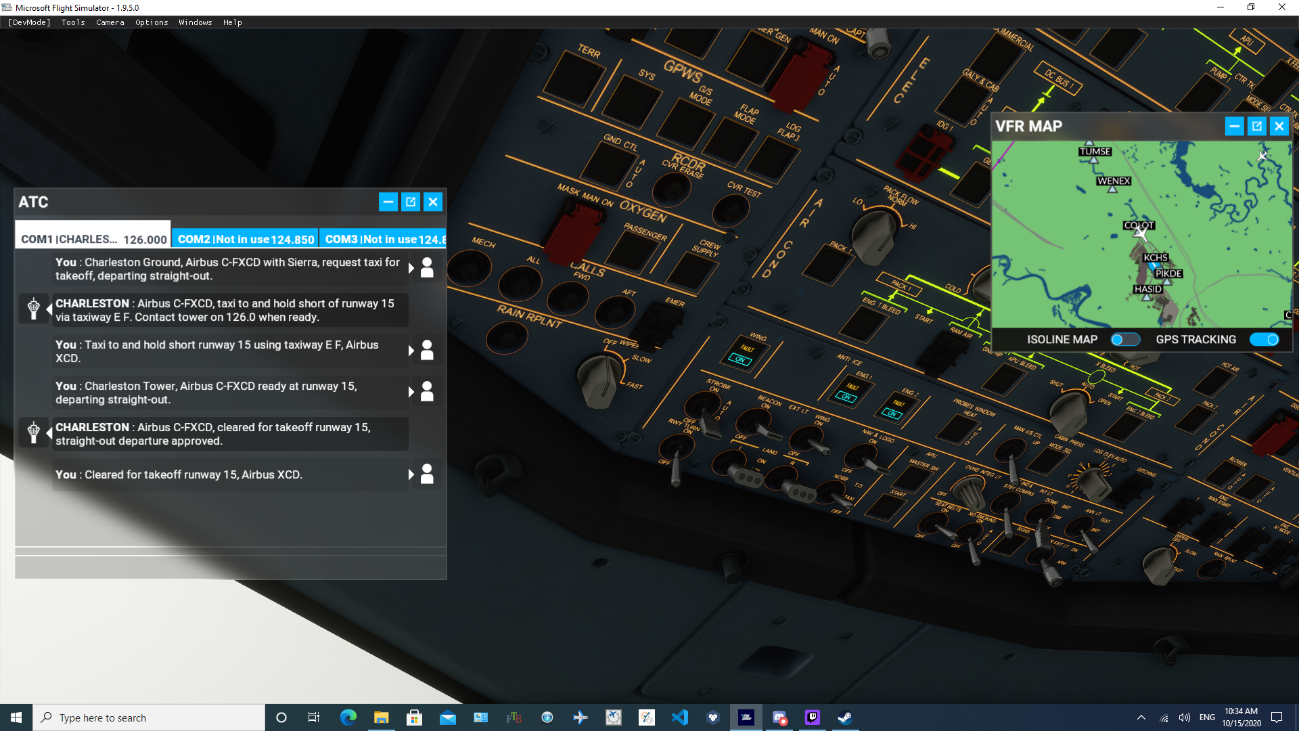Select message 'Cleared for takeoff runway 15, Airbus XCD'
Image resolution: width=1299 pixels, height=731 pixels.
(230, 474)
